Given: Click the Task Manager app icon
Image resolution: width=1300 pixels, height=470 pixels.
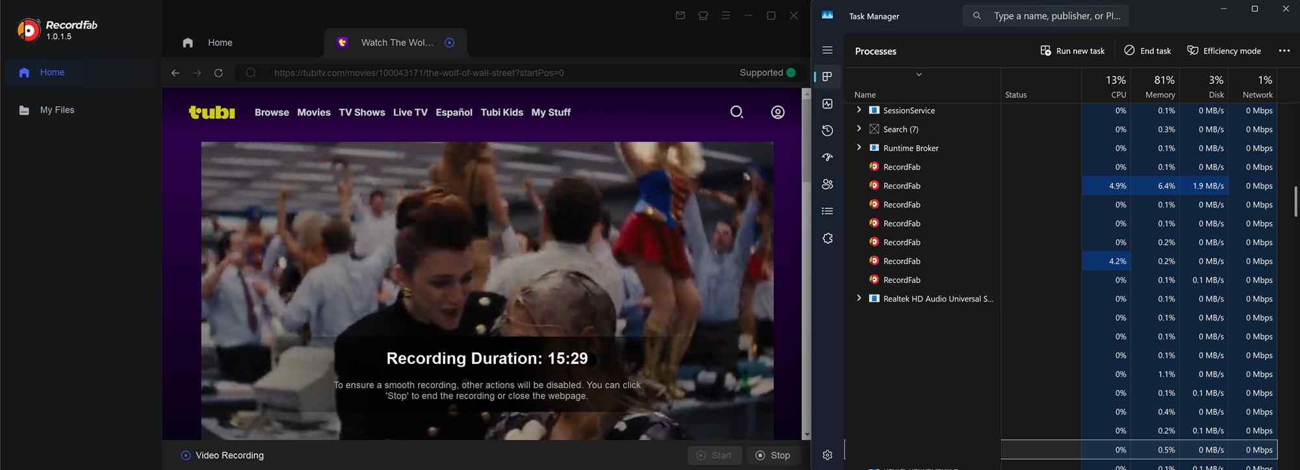Looking at the screenshot, I should tap(827, 15).
